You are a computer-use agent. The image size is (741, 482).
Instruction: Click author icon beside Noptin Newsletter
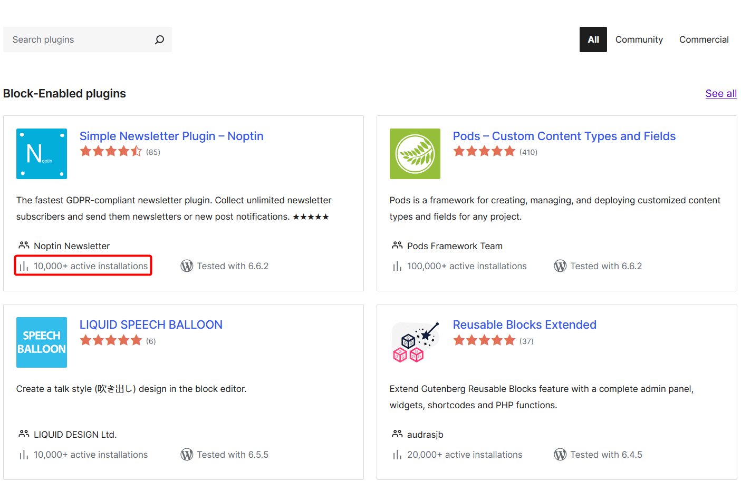(24, 245)
